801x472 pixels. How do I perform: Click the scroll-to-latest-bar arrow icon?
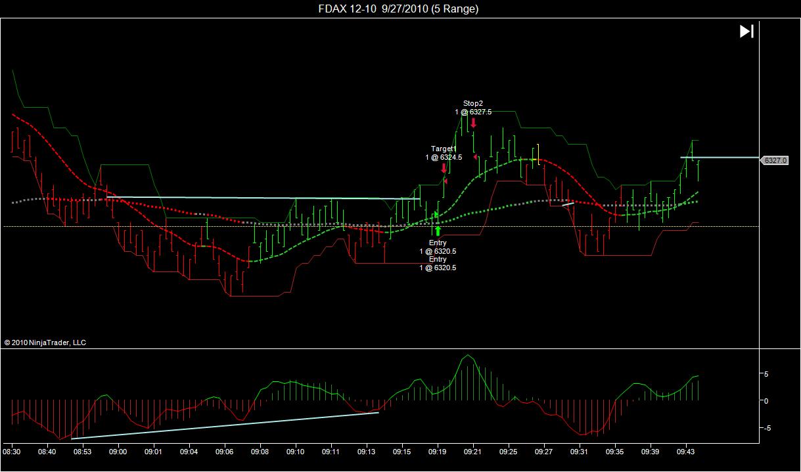746,32
